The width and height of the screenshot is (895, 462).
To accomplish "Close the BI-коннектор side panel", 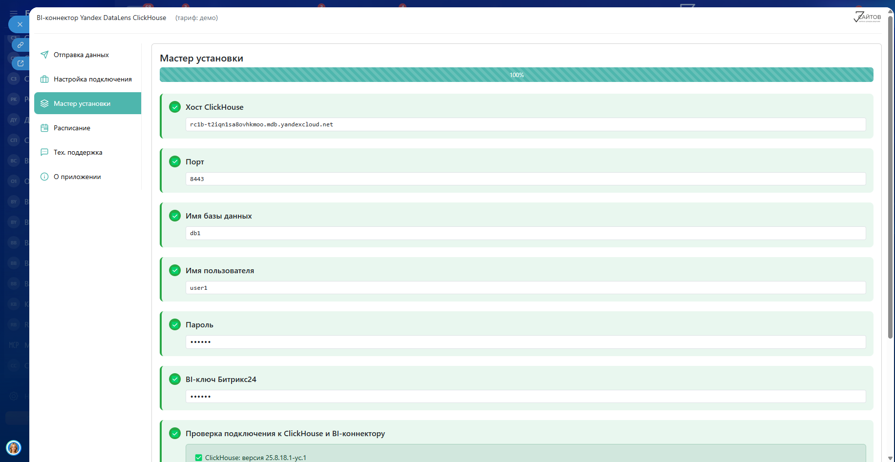I will [x=20, y=24].
